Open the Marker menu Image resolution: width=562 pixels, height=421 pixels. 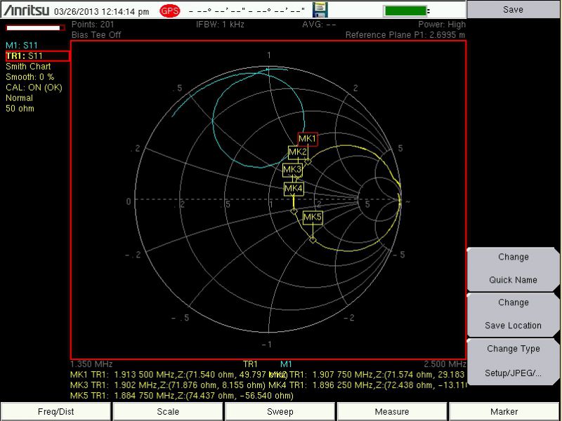[504, 411]
